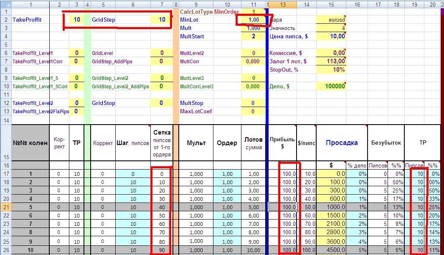Viewport: 444px width, 255px height.
Task: Select the row 10 header
Action: pyautogui.click(x=6, y=86)
